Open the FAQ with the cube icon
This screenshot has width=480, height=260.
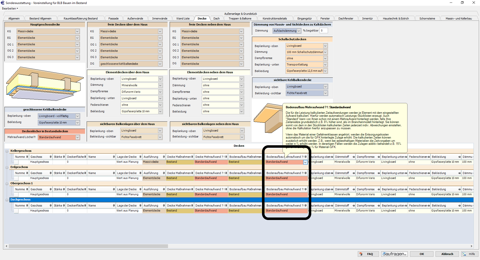368,254
